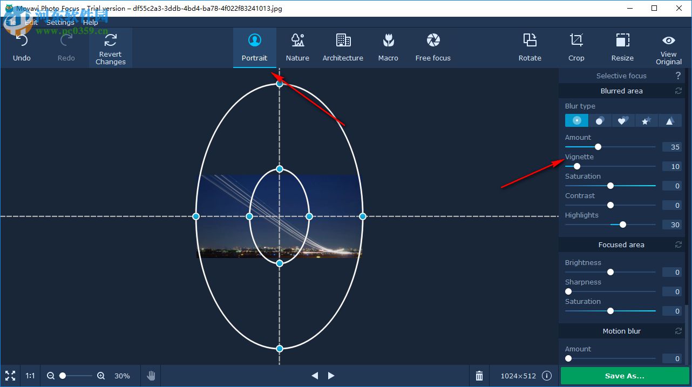Select the Portrait focus mode
The width and height of the screenshot is (692, 387).
coord(254,47)
